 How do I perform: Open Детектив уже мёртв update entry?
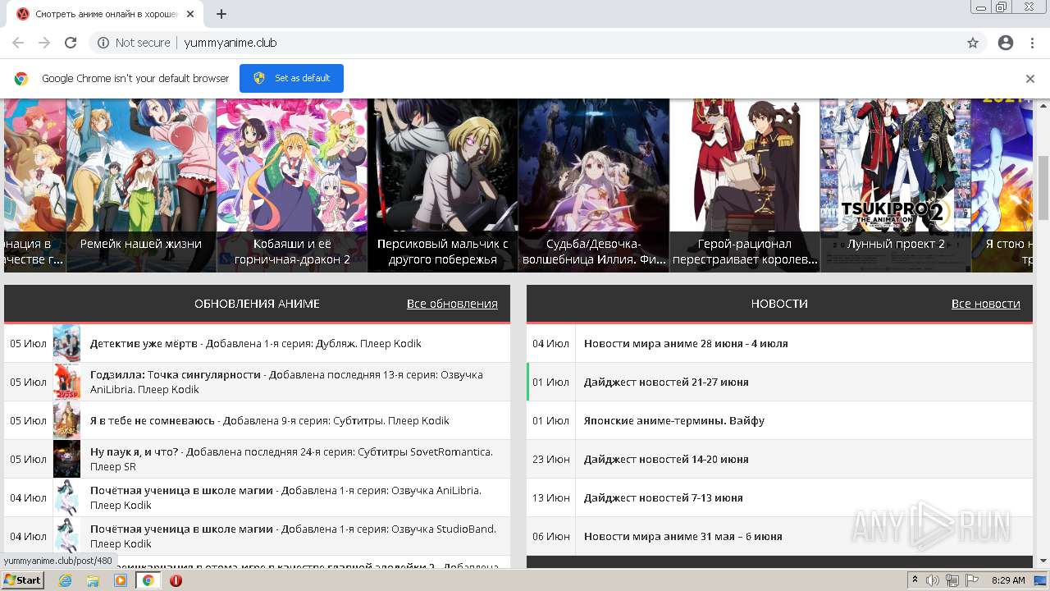coord(257,343)
